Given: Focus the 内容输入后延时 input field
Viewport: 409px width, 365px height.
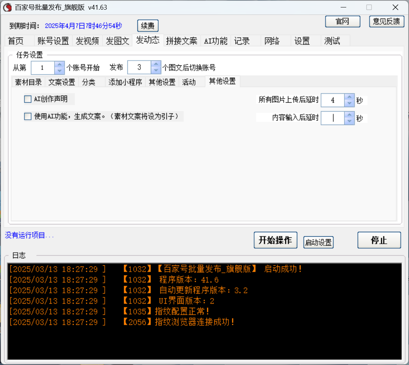Looking at the screenshot, I should coord(333,118).
